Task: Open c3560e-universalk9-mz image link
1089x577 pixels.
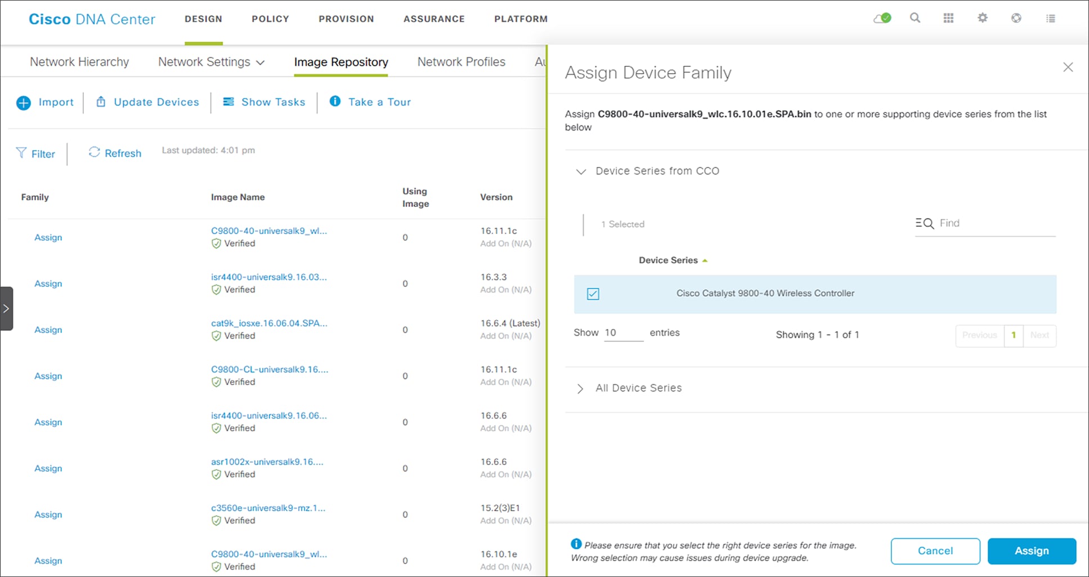Action: 268,507
